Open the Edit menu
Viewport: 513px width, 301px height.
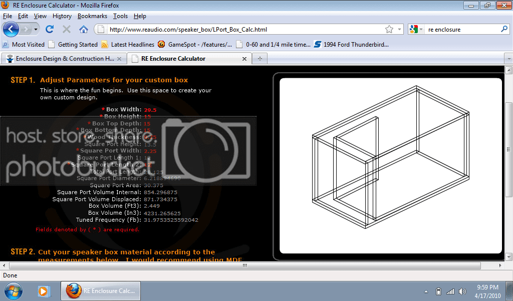(x=23, y=16)
